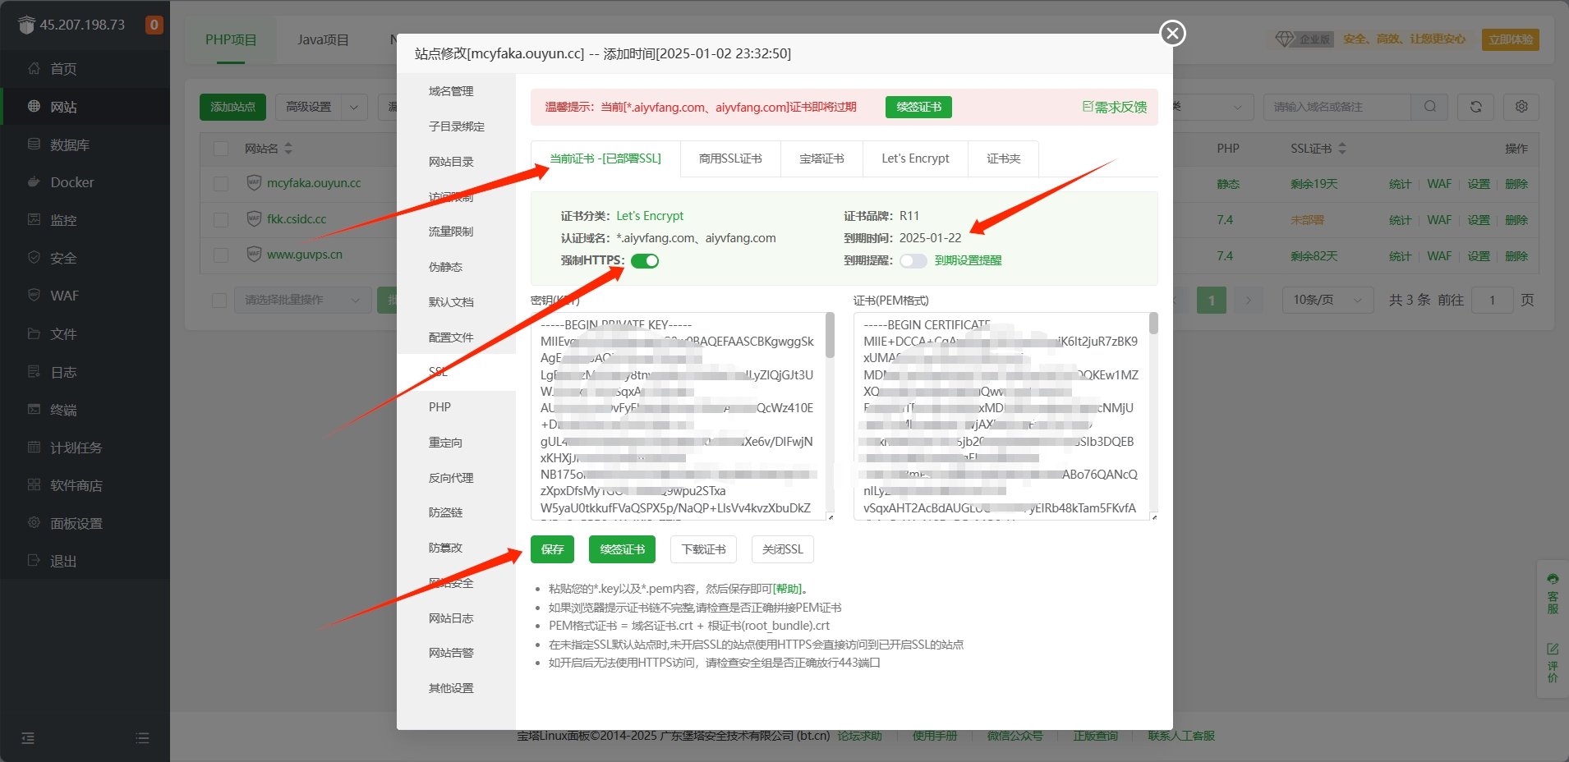
Task: Refresh the site list
Action: (x=1475, y=107)
